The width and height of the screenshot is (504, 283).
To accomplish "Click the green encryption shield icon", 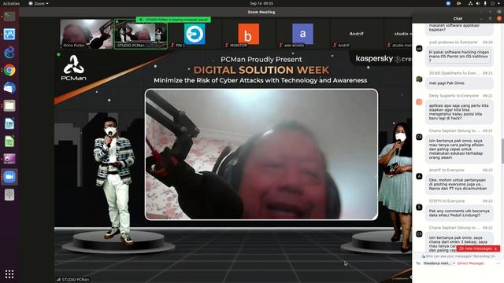I will point(58,55).
